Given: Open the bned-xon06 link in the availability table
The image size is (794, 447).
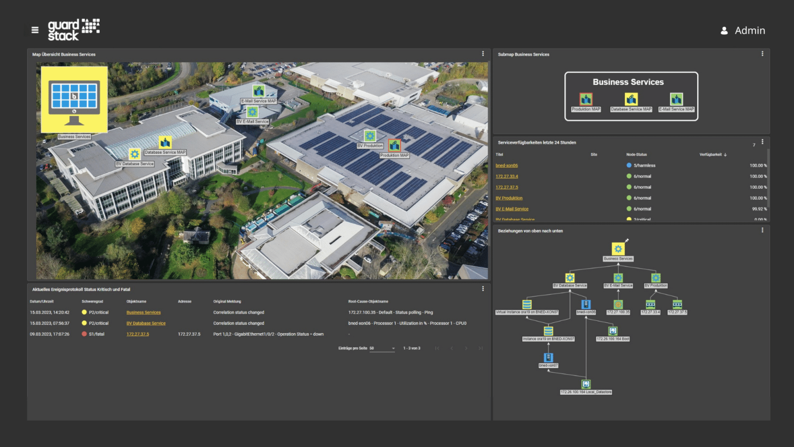Looking at the screenshot, I should click(x=507, y=165).
